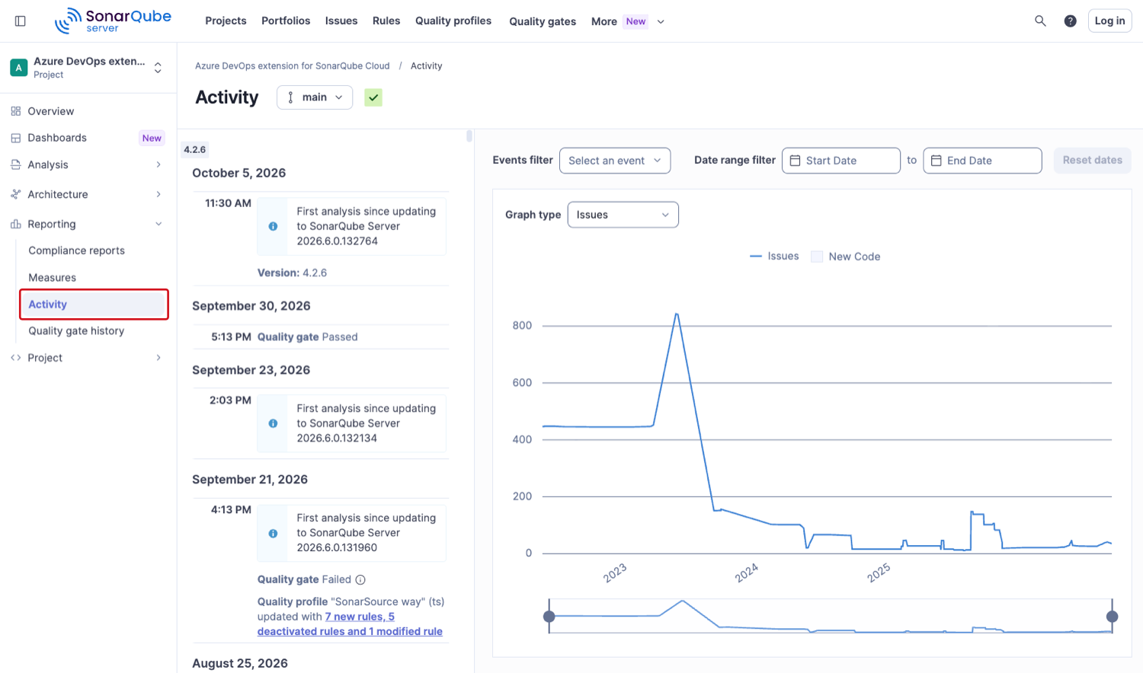Click the Start Date input field
Screen dimensions: 1143x673
pyautogui.click(x=841, y=161)
